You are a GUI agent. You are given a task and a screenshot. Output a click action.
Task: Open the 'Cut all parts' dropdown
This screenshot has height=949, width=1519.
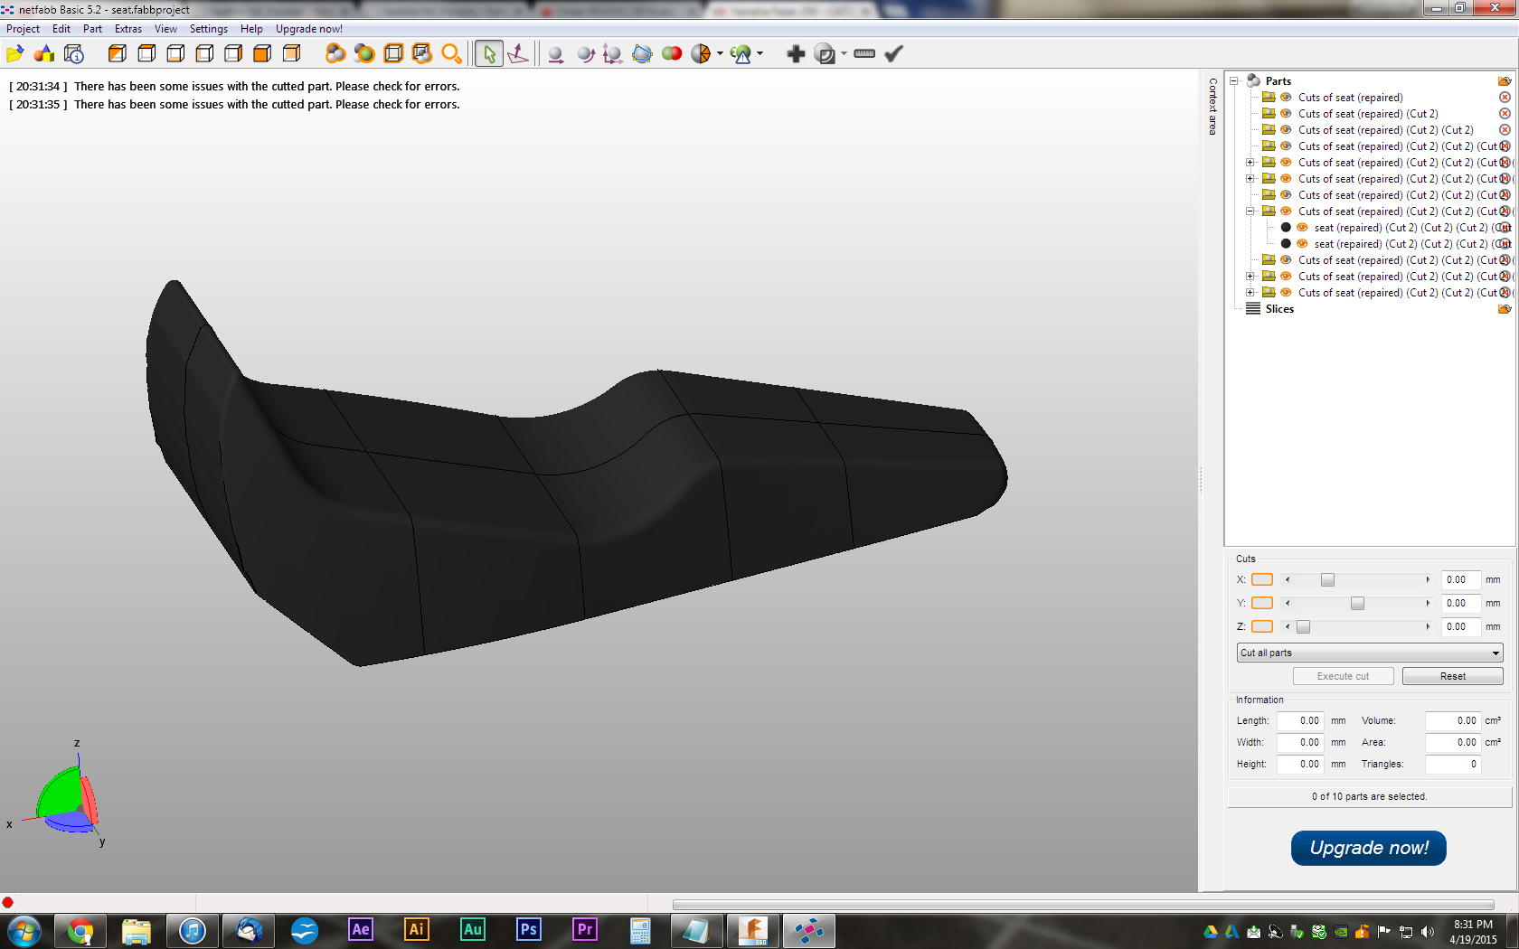(x=1369, y=653)
